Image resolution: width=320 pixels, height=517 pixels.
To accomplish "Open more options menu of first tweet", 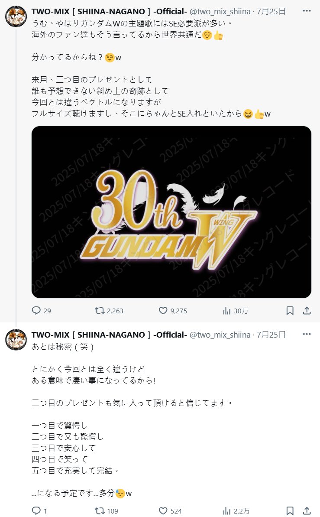I will coord(307,11).
